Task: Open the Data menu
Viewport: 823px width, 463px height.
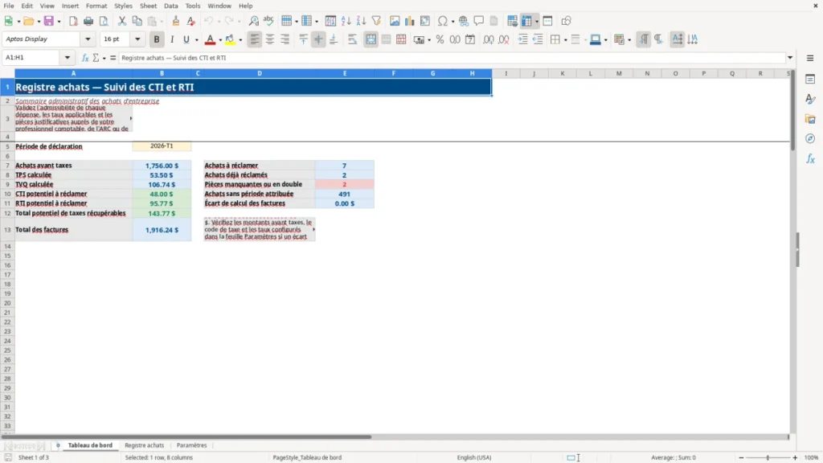Action: click(x=170, y=6)
